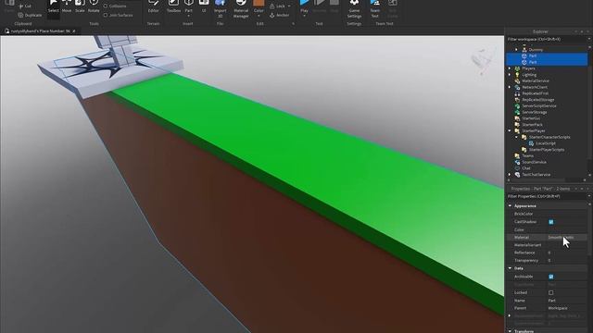
Task: Click the Explorer filter field
Action: pyautogui.click(x=547, y=39)
